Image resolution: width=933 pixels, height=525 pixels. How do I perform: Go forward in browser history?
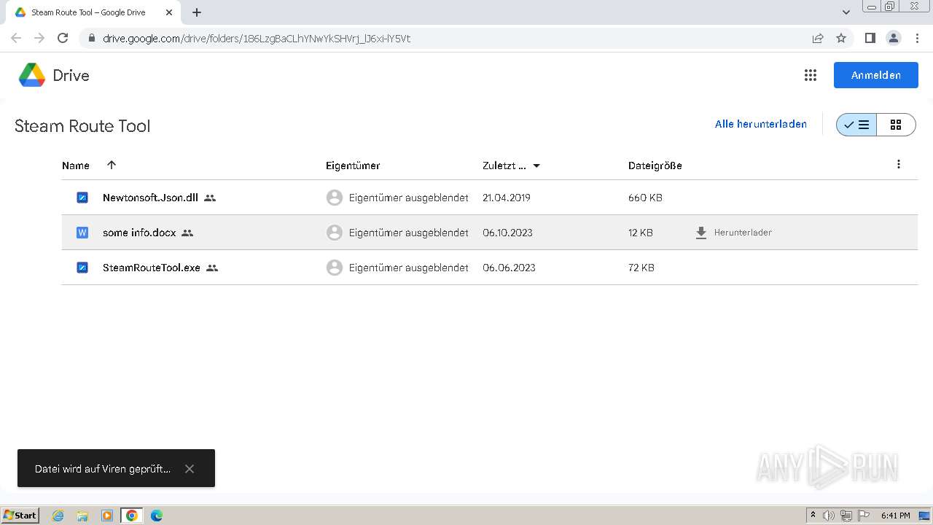(x=39, y=38)
